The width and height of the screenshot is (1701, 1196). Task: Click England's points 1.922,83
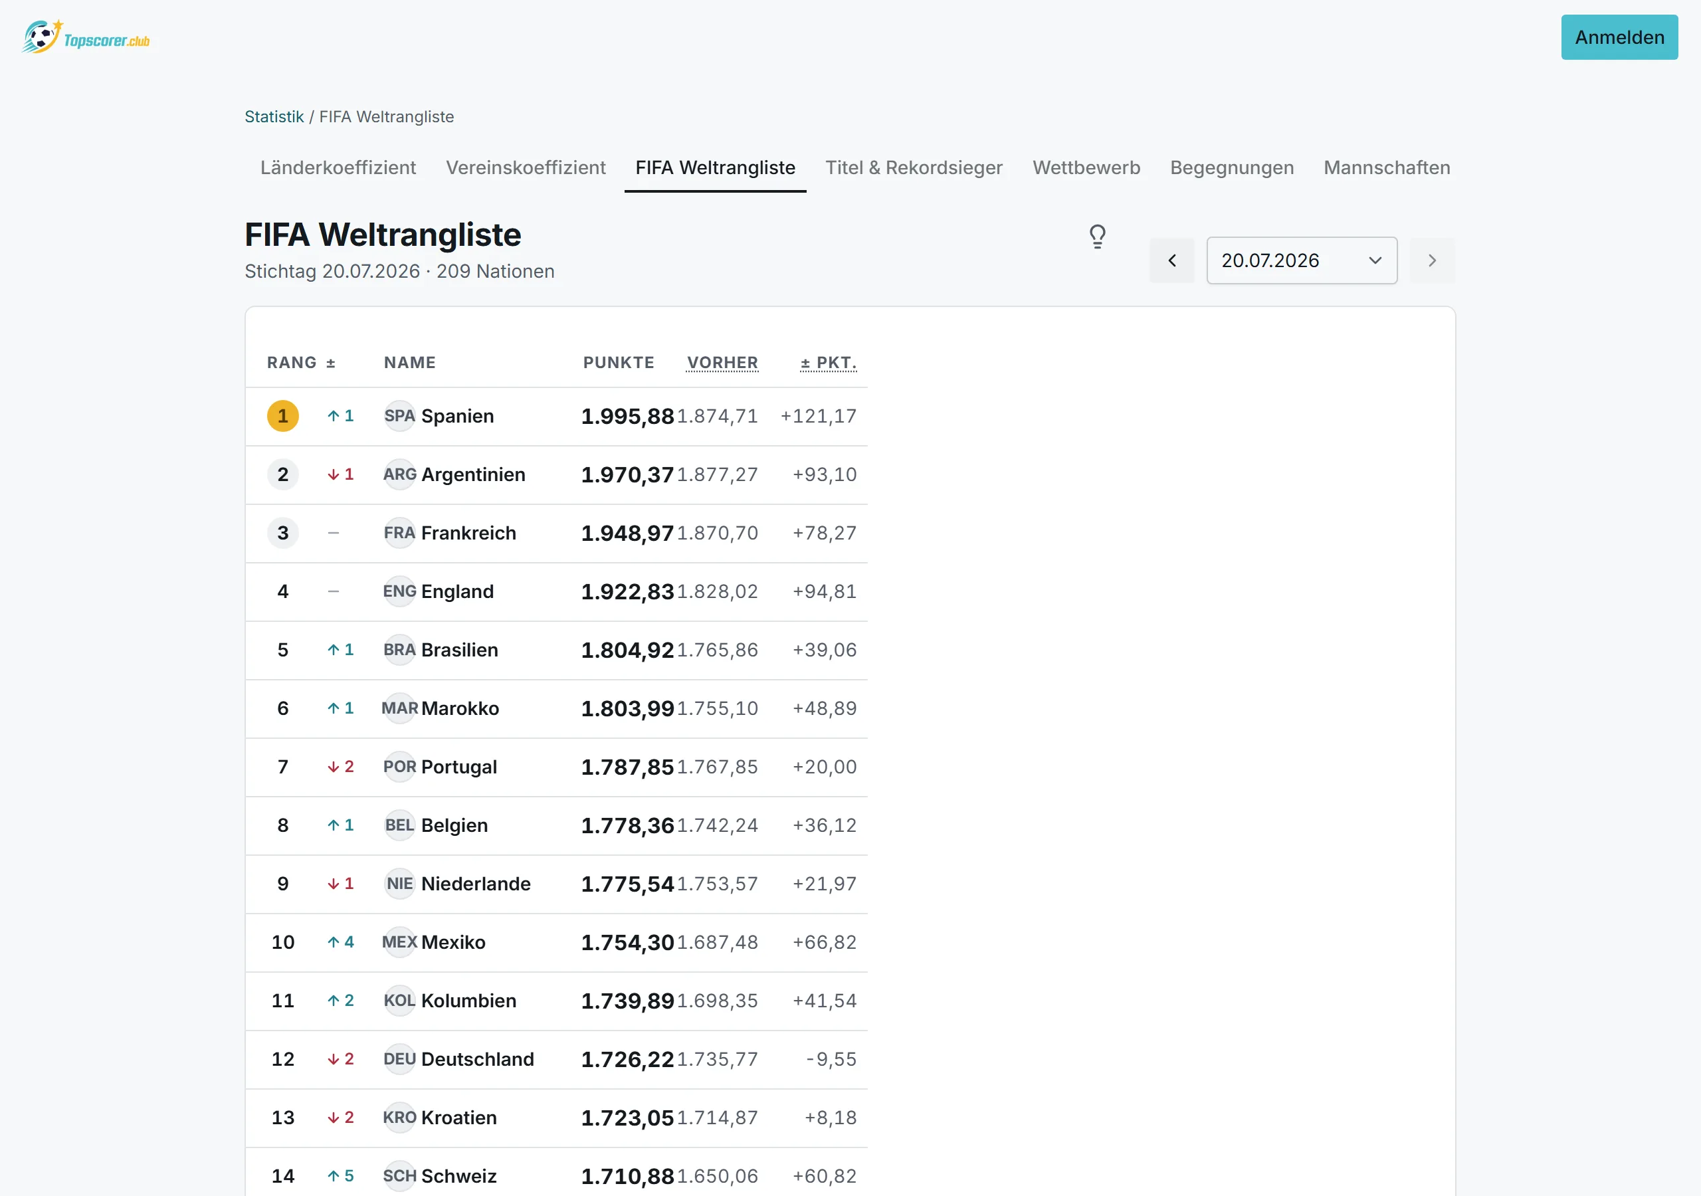pyautogui.click(x=627, y=592)
